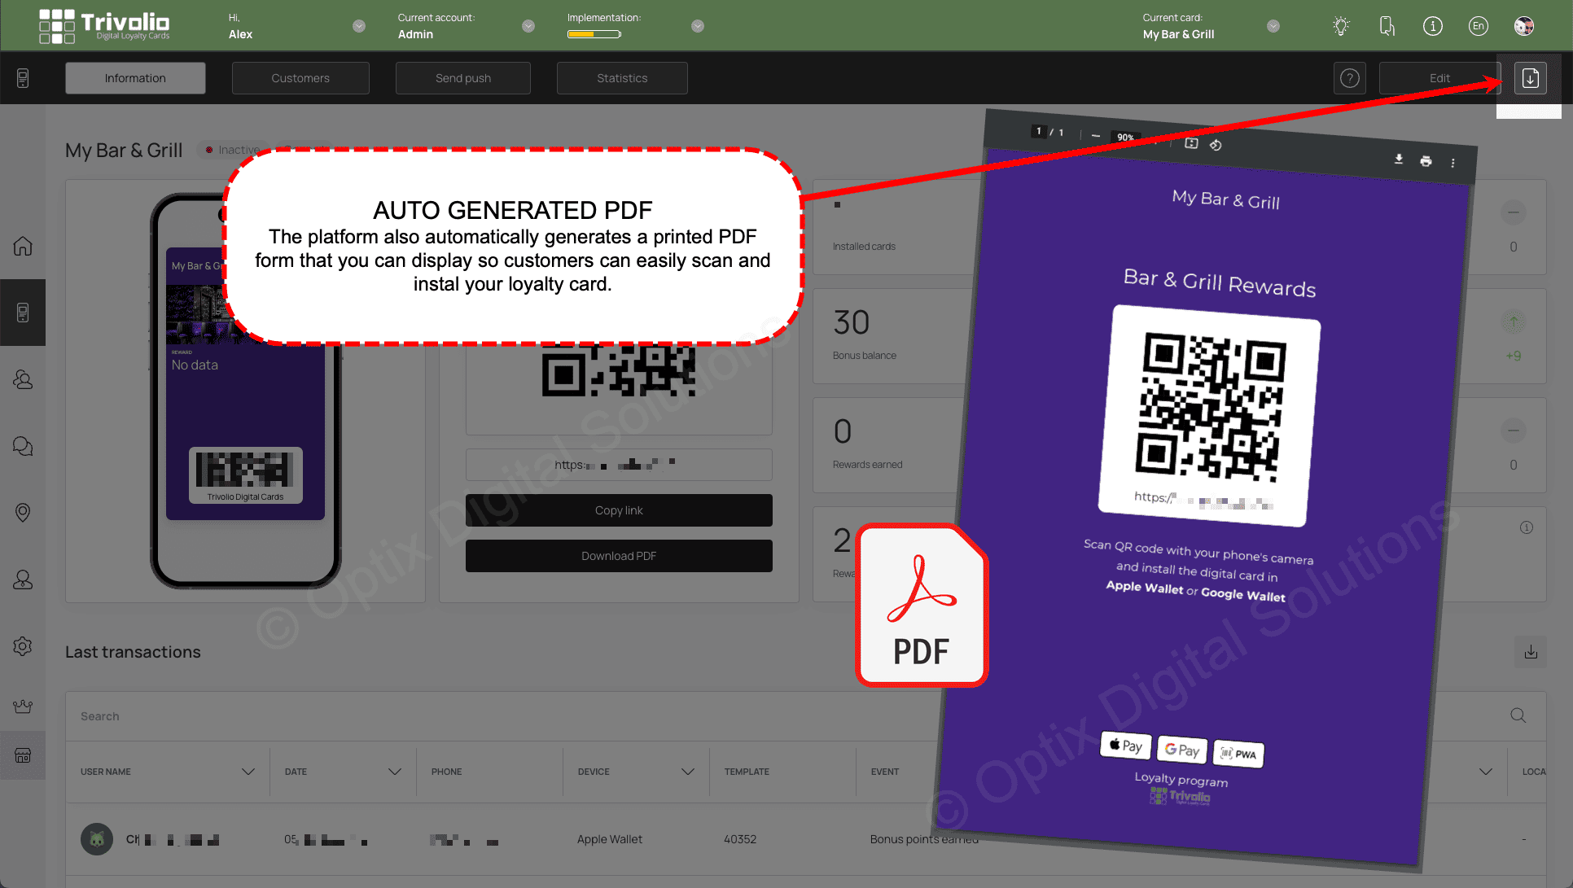The width and height of the screenshot is (1573, 888).
Task: Click the PDF viewer print icon
Action: pos(1426,161)
